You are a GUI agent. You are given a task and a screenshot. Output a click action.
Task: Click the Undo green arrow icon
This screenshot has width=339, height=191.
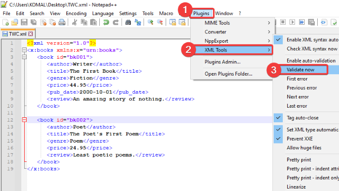coord(106,22)
